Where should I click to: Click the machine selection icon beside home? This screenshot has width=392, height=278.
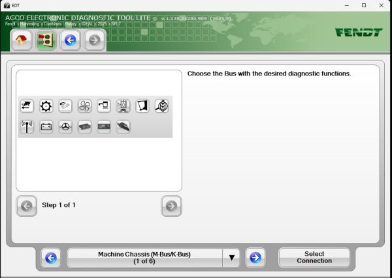tap(46, 40)
